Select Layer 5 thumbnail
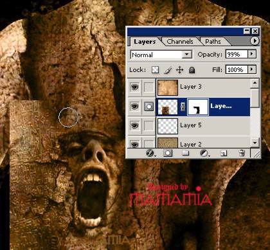This screenshot has width=270, height=250. click(x=168, y=126)
